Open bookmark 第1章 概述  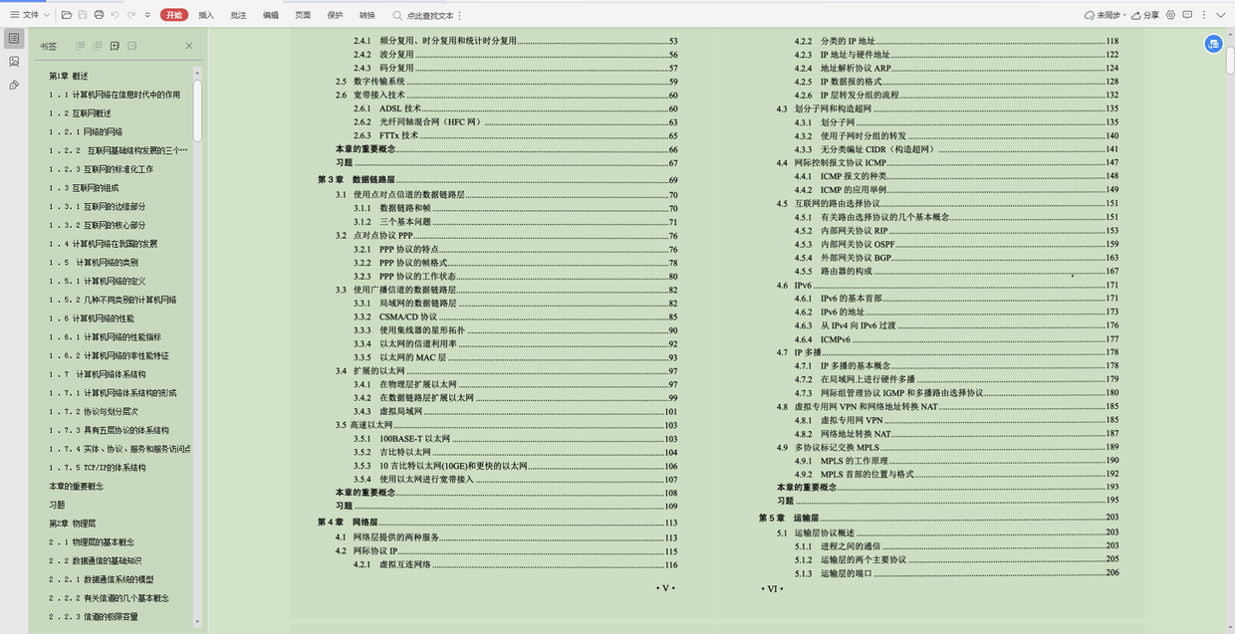coord(69,76)
